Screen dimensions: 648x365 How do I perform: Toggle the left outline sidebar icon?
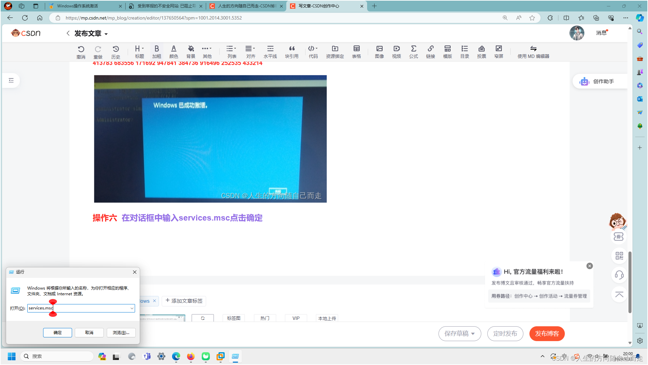coord(11,80)
